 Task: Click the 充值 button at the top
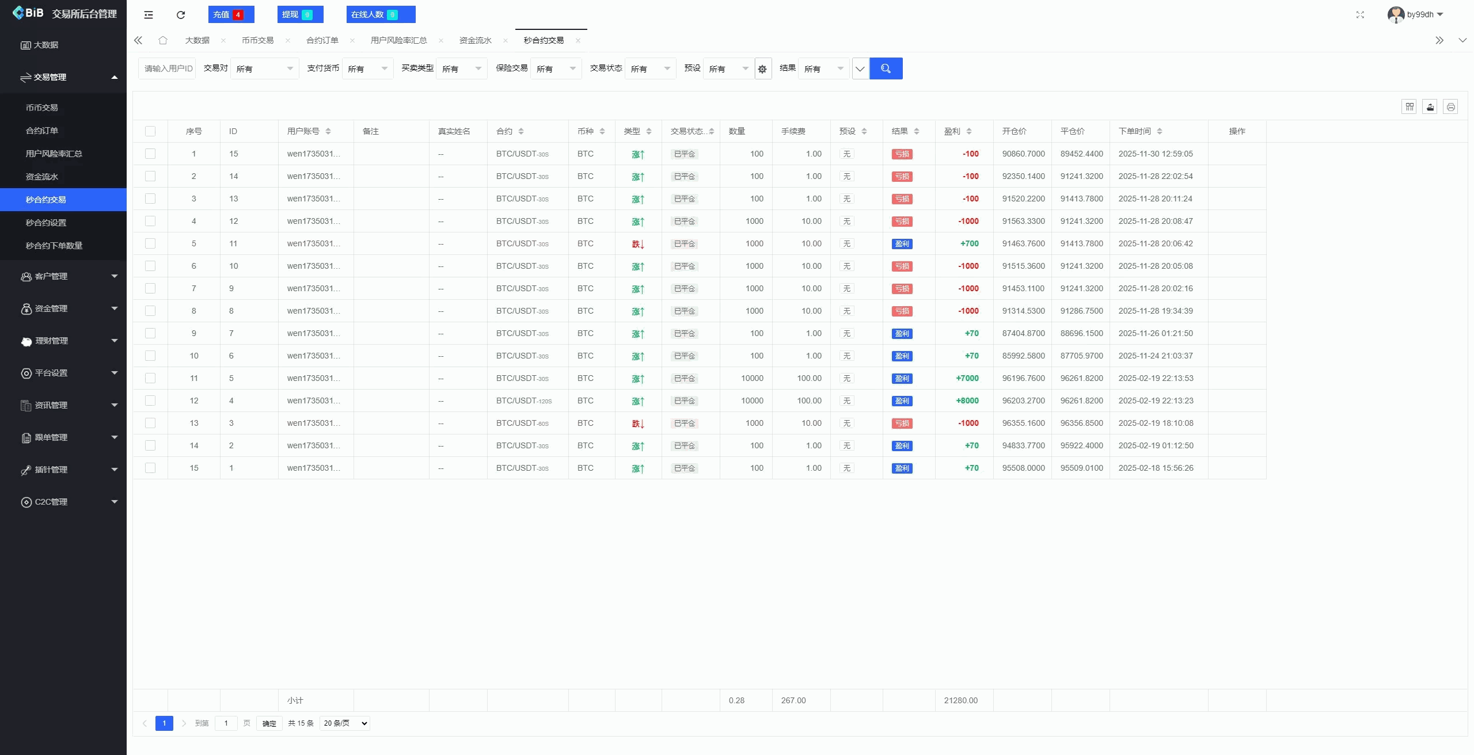(x=231, y=14)
